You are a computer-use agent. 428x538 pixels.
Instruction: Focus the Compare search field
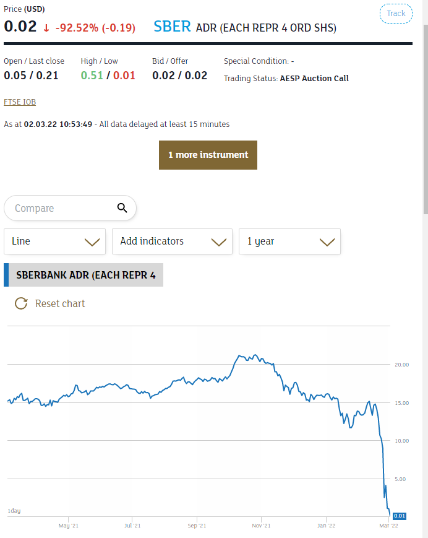(70, 208)
